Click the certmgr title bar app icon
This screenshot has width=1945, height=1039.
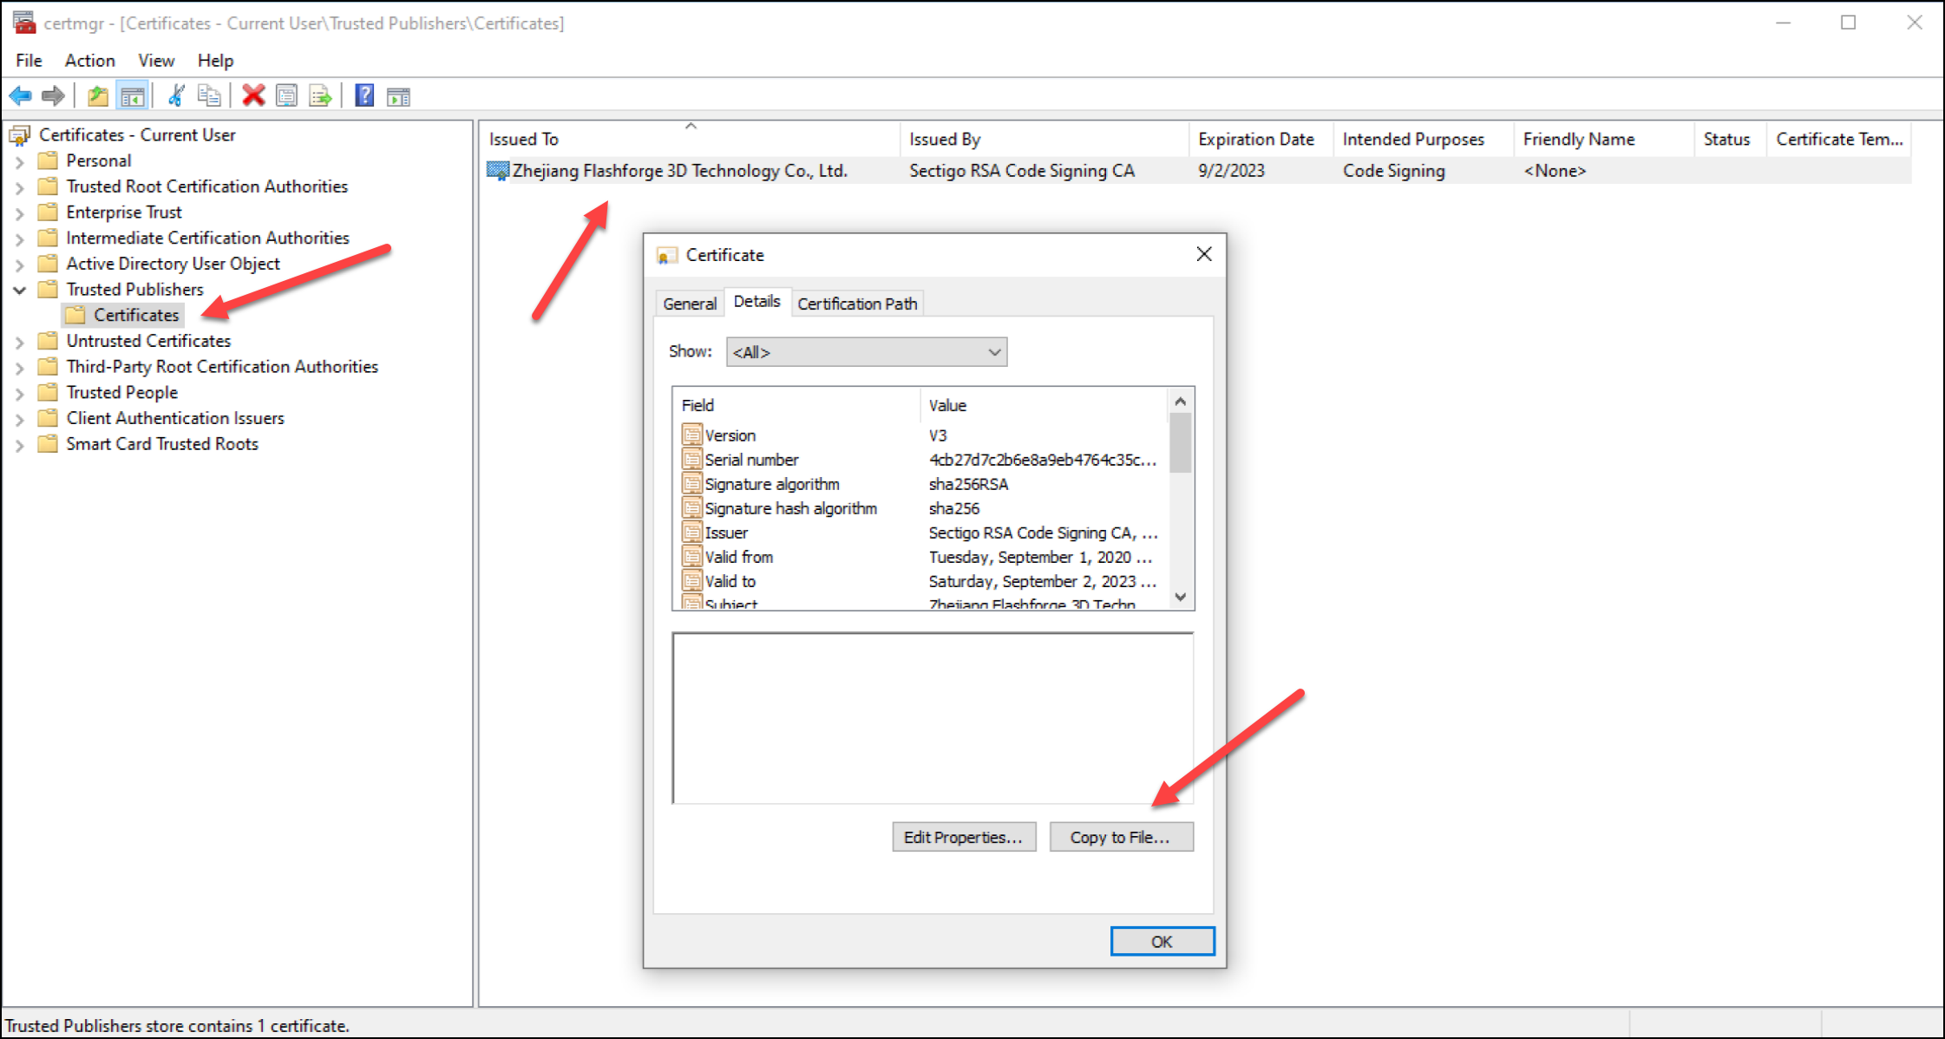pyautogui.click(x=24, y=23)
